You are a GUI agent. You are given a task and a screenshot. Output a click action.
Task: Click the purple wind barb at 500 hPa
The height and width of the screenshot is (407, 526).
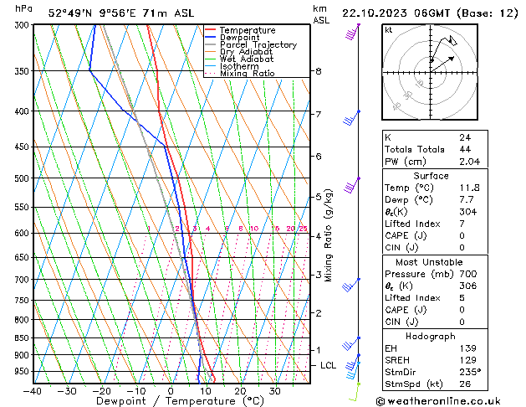coord(352,184)
